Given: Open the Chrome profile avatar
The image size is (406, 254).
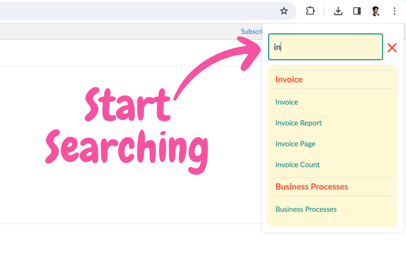Looking at the screenshot, I should tap(376, 11).
